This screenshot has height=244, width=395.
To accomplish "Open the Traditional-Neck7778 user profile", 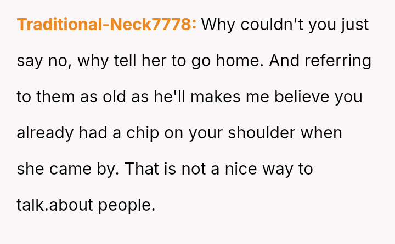I will (x=106, y=25).
